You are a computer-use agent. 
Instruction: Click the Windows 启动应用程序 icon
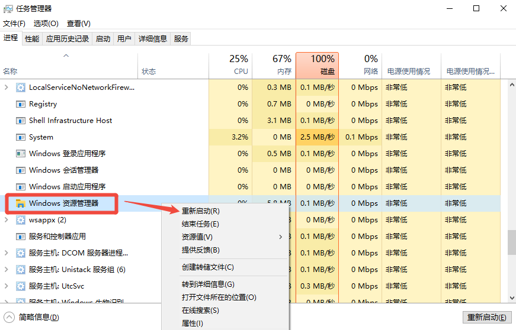point(20,187)
